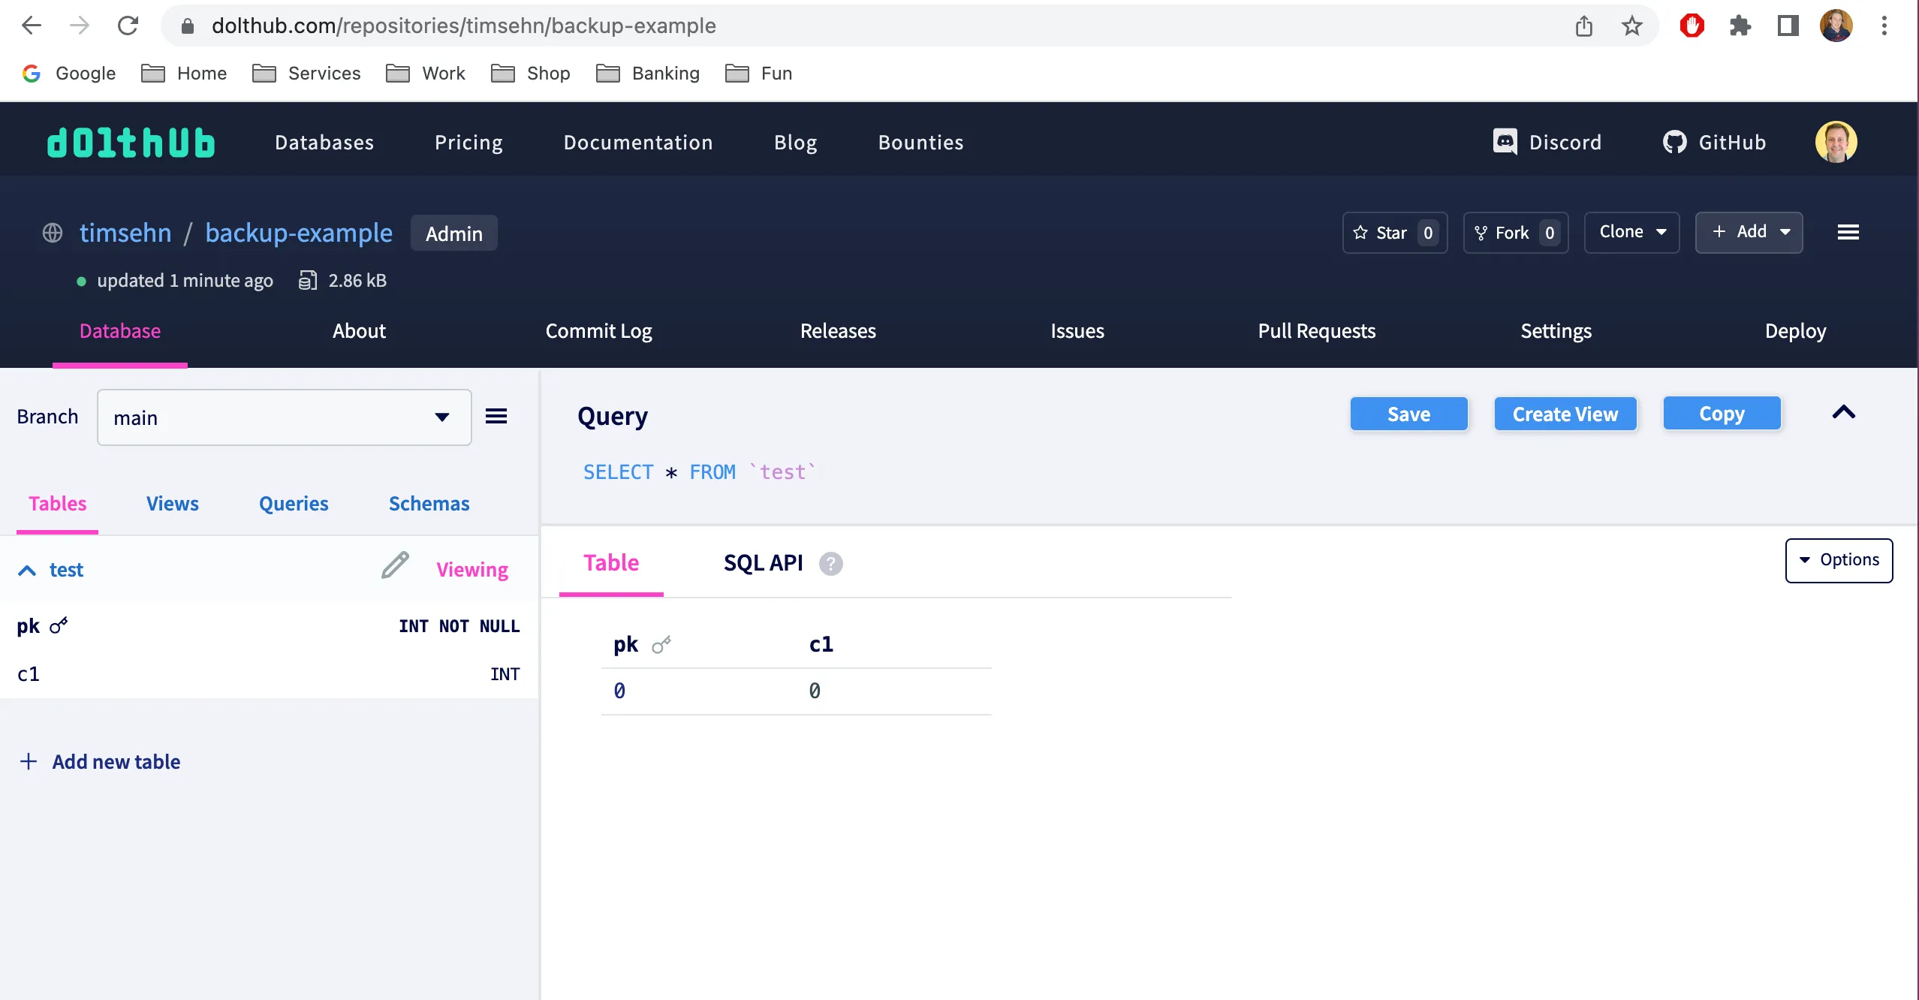Open the Discord link in the header
This screenshot has width=1919, height=1000.
[x=1547, y=142]
